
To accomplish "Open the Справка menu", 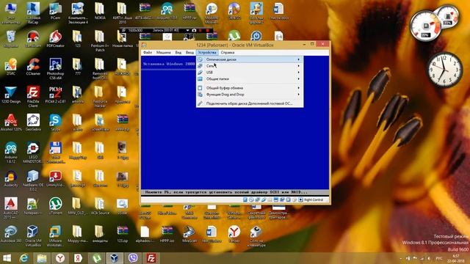I will (x=228, y=52).
